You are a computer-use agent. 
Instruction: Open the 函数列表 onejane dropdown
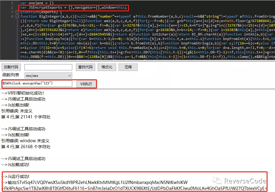(x=48, y=75)
